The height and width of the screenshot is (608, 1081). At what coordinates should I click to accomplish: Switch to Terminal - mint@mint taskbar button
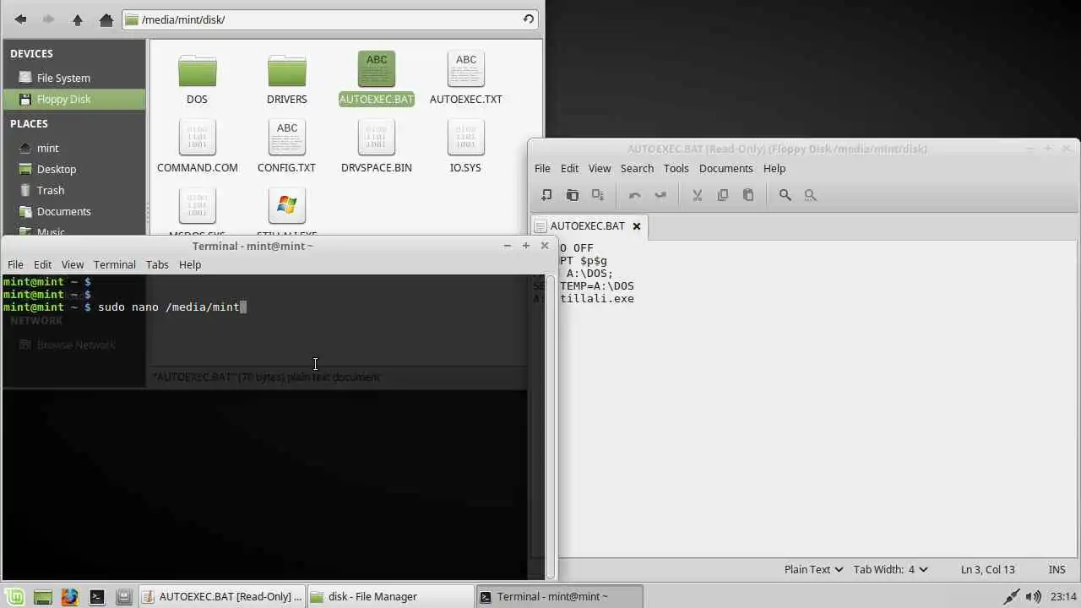[x=559, y=596]
